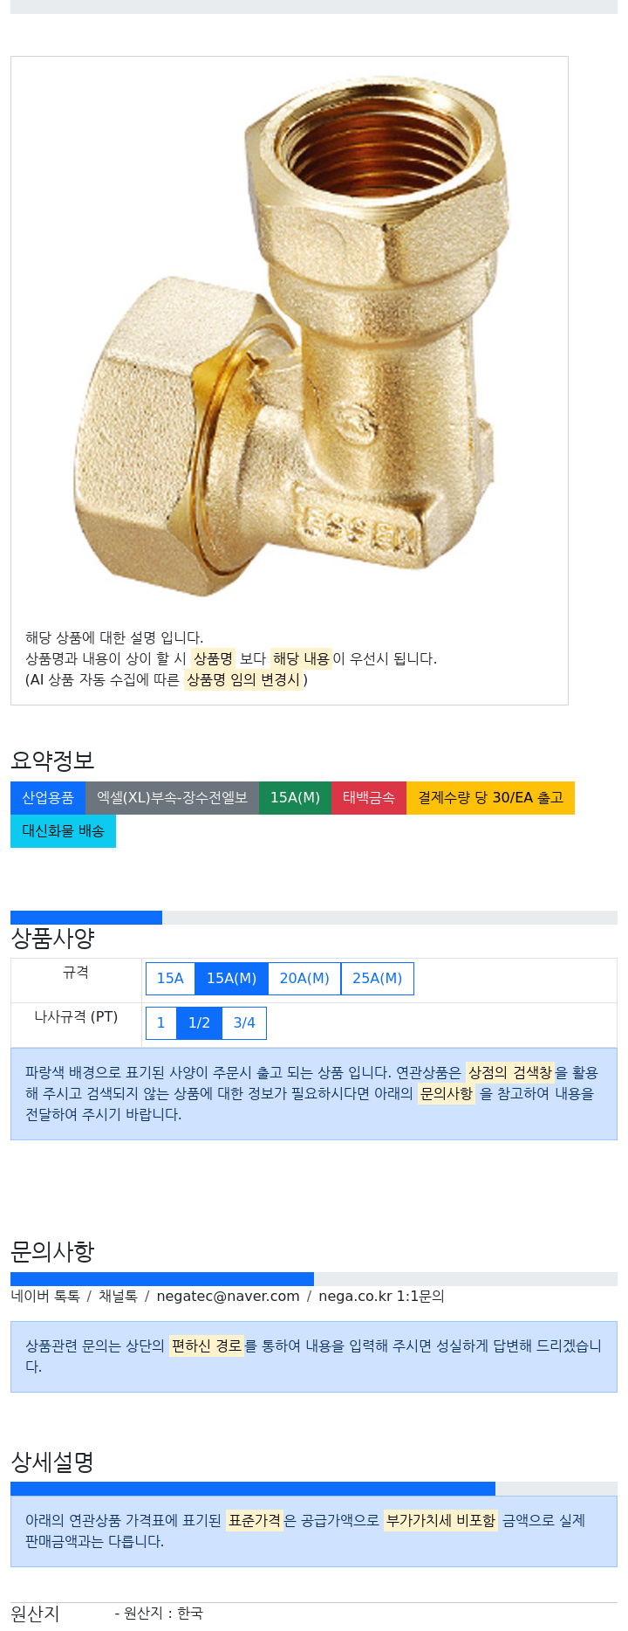Choose the 25A(M) size option
628x1631 pixels.
[377, 979]
